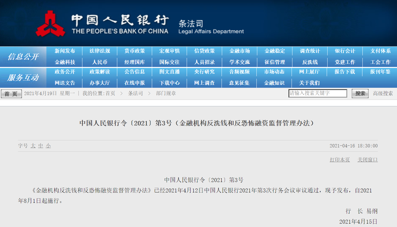This screenshot has height=227, width=397.
Task: Visit the 网上展厅 page
Action: coord(309,72)
